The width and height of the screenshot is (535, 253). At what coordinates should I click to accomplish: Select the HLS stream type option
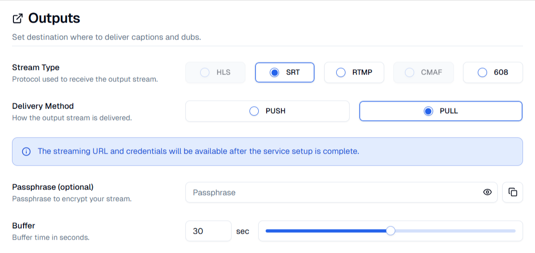pos(215,73)
